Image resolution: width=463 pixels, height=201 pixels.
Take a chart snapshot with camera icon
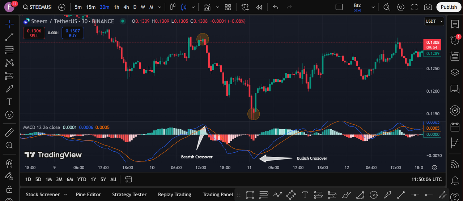[x=428, y=7]
